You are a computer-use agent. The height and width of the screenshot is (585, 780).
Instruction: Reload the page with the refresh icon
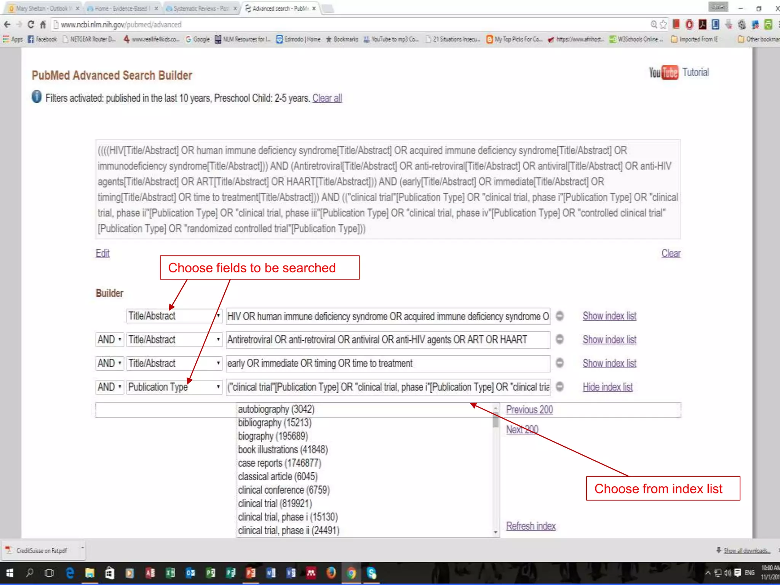point(31,25)
